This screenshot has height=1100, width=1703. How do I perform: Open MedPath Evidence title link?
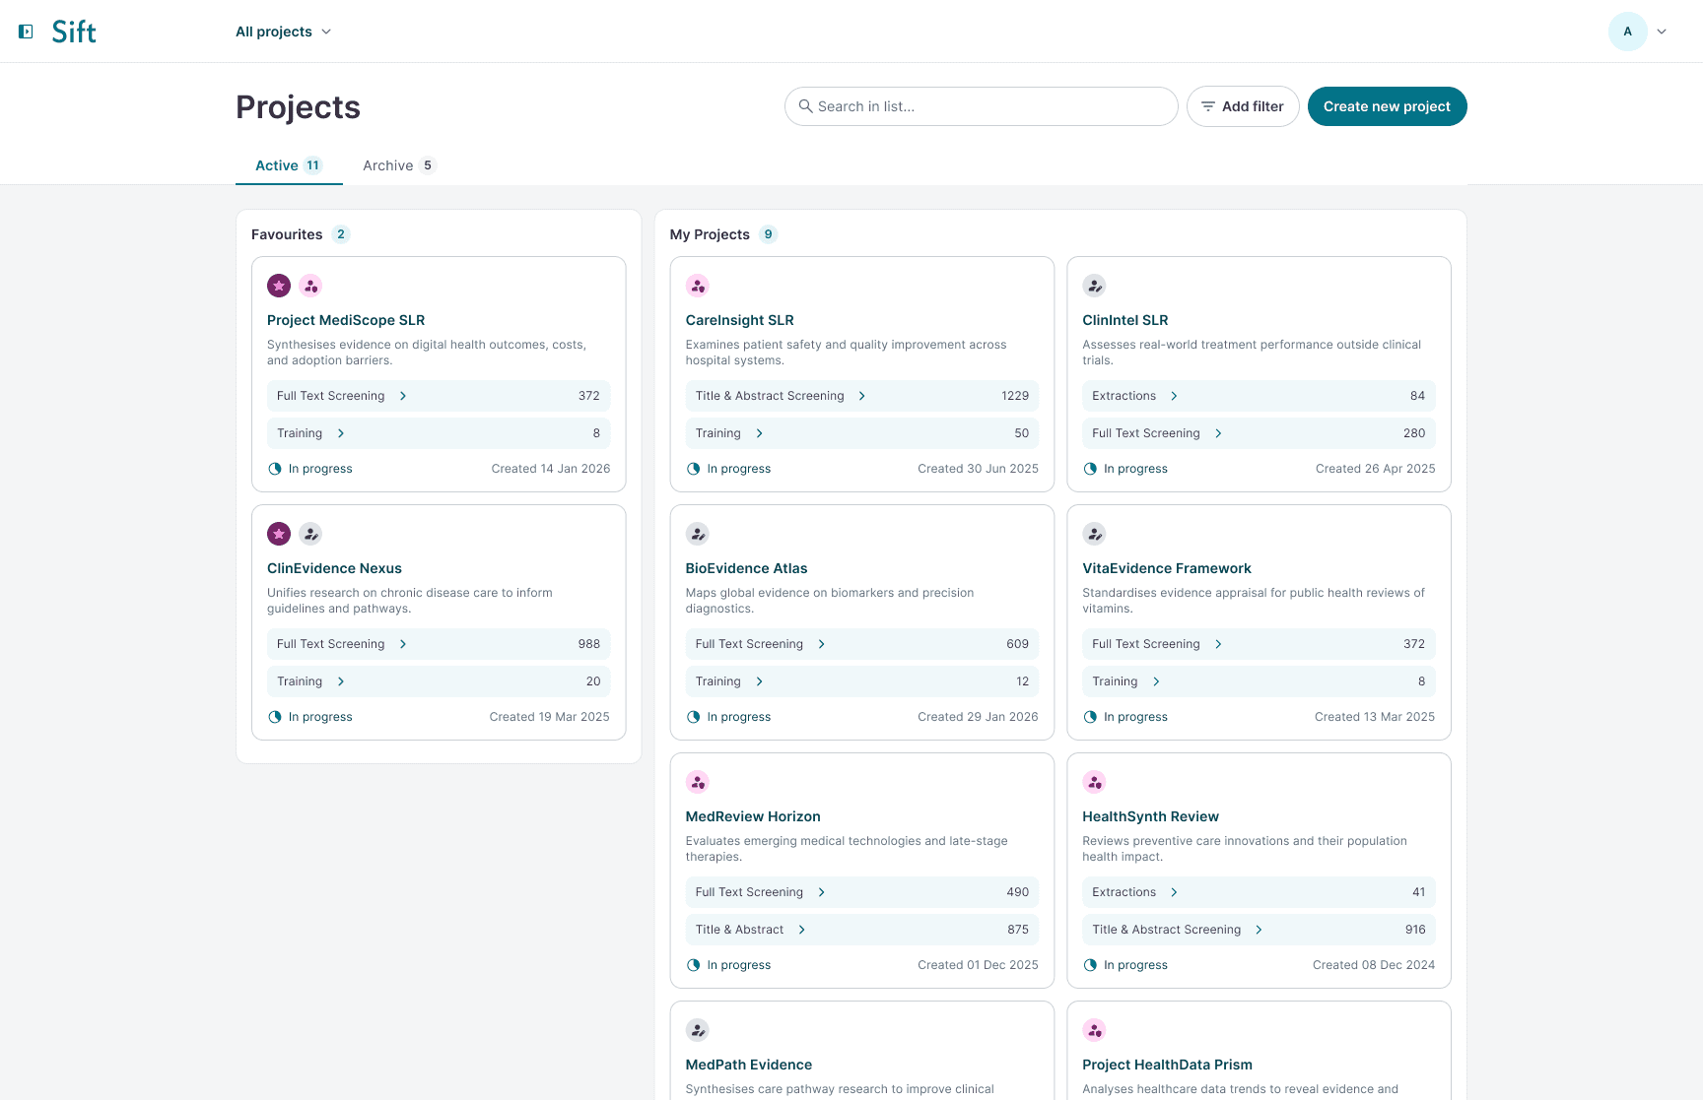coord(749,1065)
